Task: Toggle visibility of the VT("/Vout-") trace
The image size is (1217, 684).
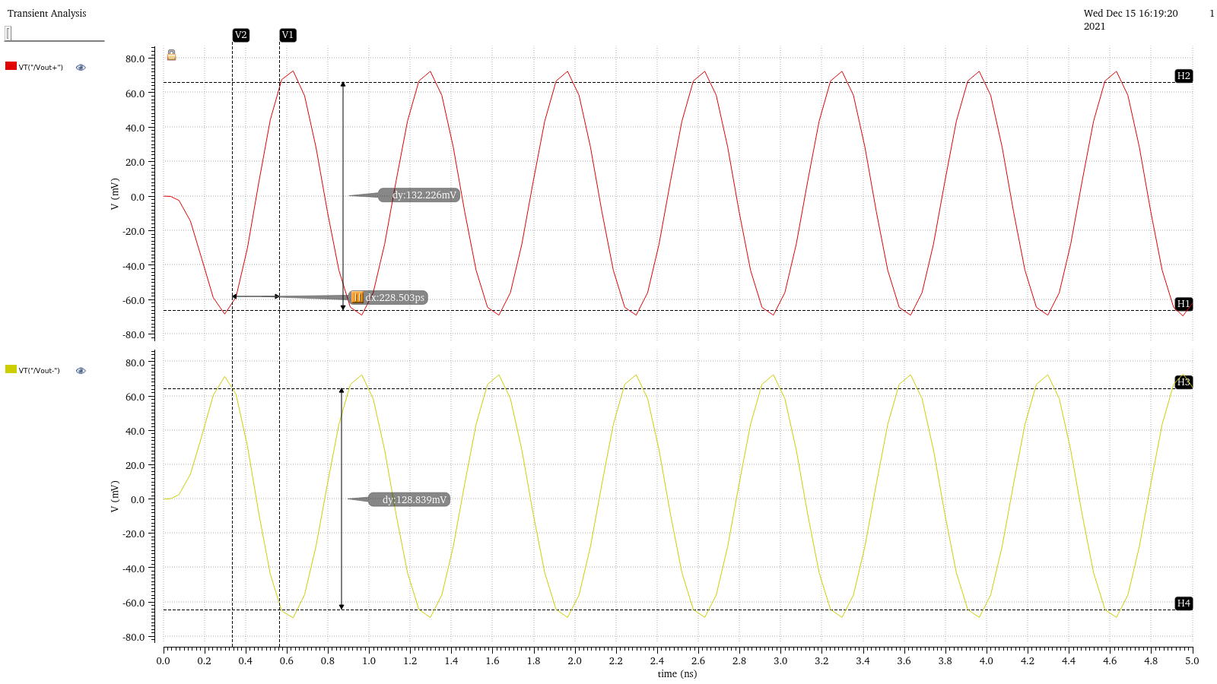Action: (81, 371)
